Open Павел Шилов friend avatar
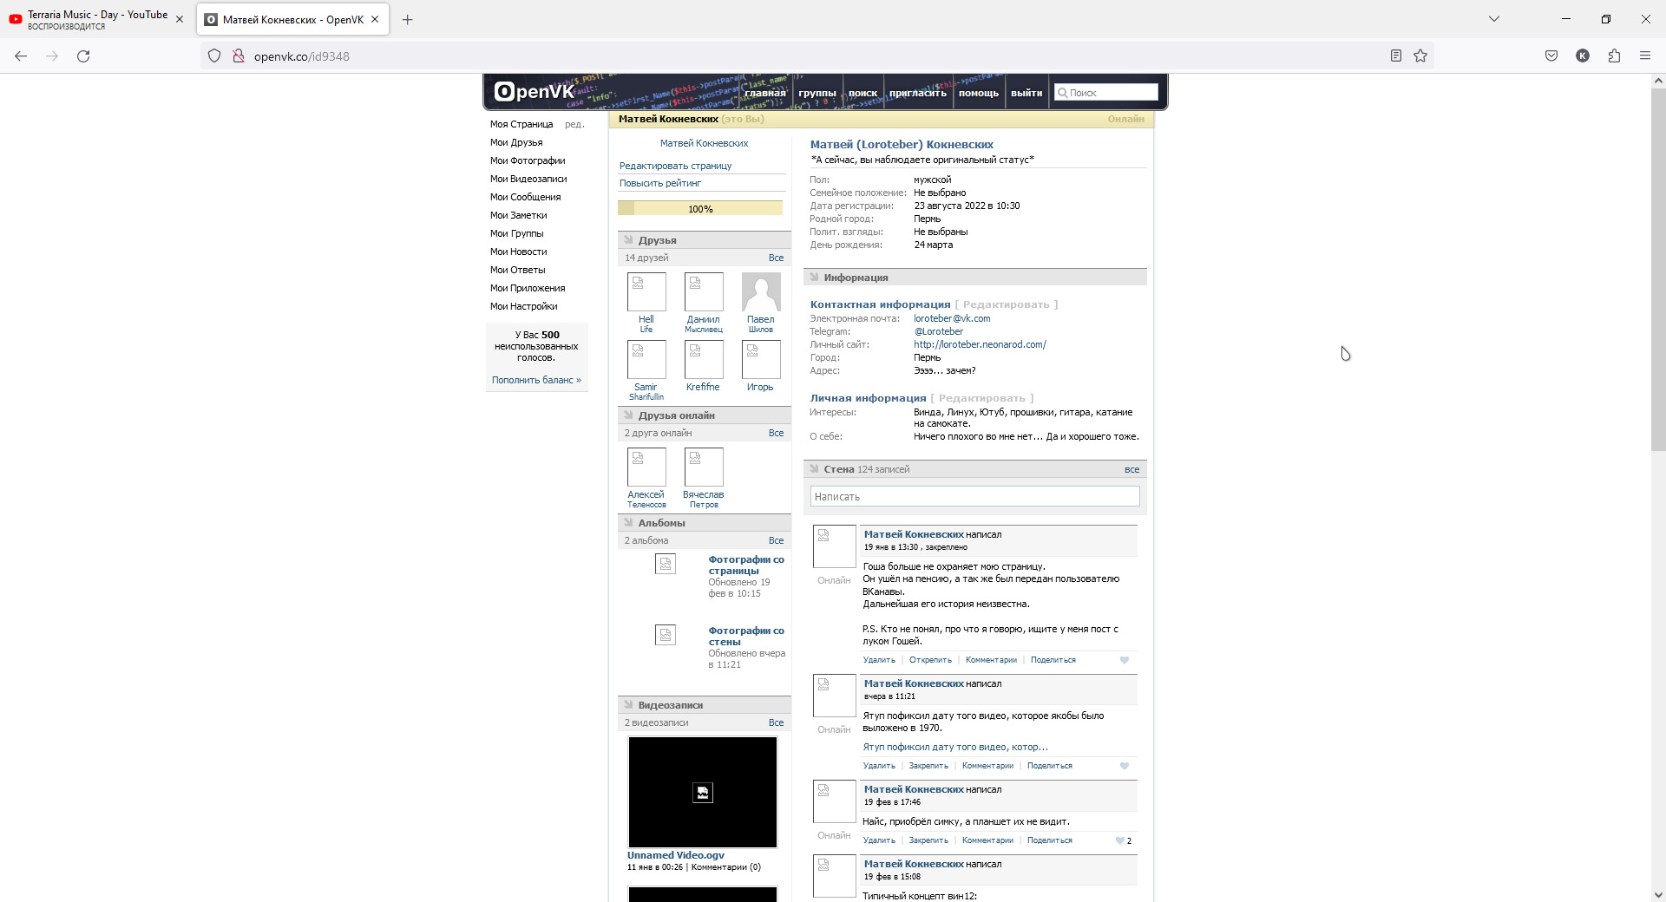 [x=761, y=291]
